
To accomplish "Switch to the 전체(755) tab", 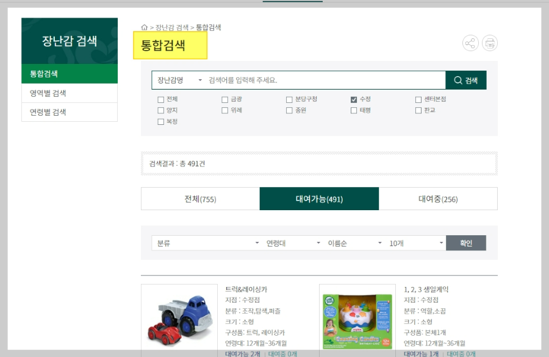I will (x=199, y=198).
